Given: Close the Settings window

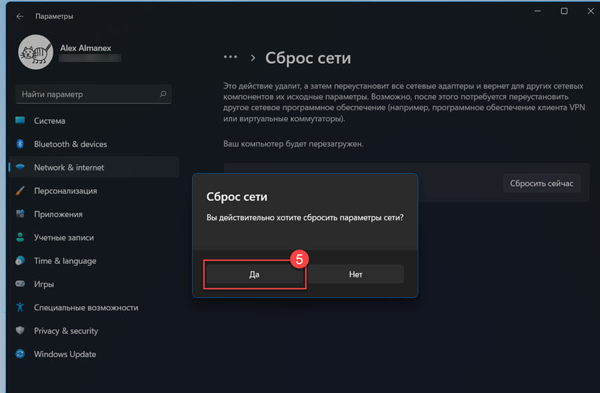Looking at the screenshot, I should tap(591, 11).
